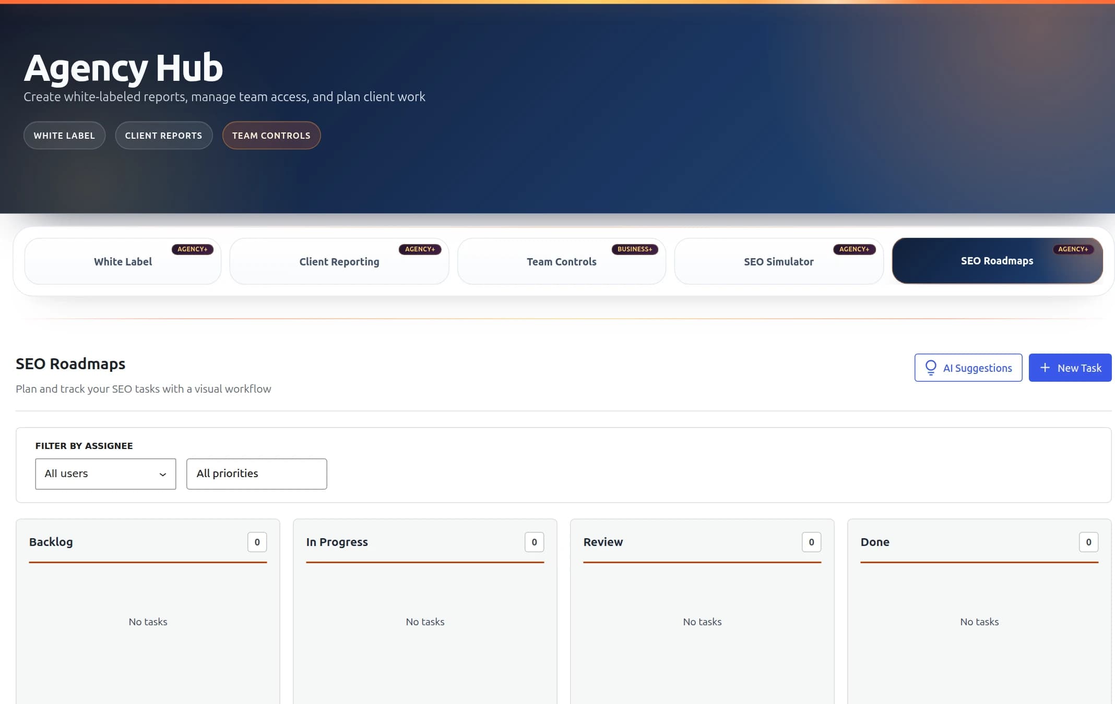Click the SEO Roadmaps section heading
Viewport: 1115px width, 704px height.
70,363
